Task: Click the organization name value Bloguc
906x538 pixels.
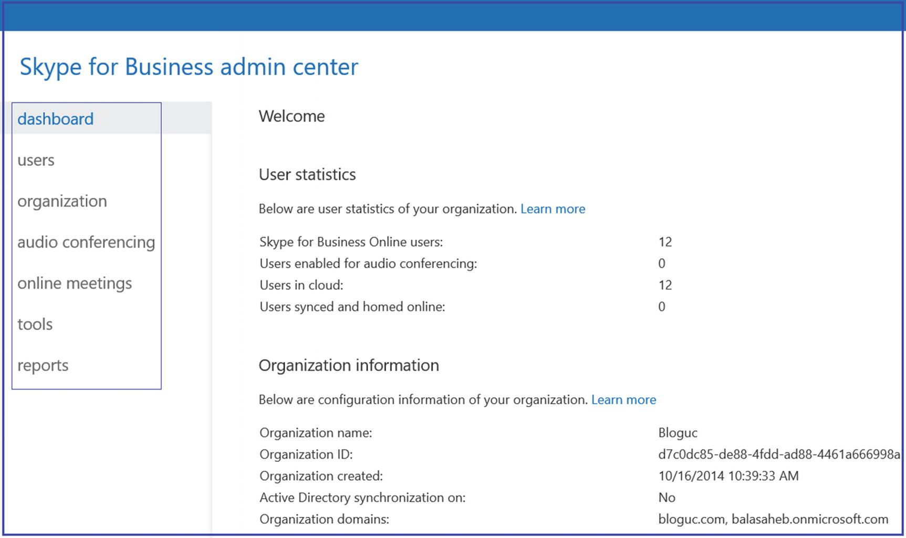Action: click(x=678, y=433)
